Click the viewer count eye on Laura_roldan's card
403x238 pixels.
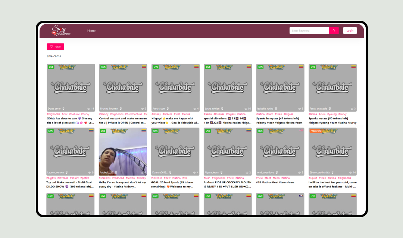point(246,109)
